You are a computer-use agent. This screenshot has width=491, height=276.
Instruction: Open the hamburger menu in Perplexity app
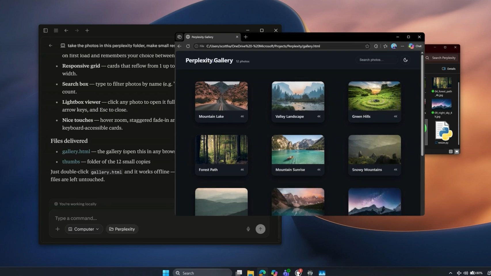pyautogui.click(x=56, y=30)
